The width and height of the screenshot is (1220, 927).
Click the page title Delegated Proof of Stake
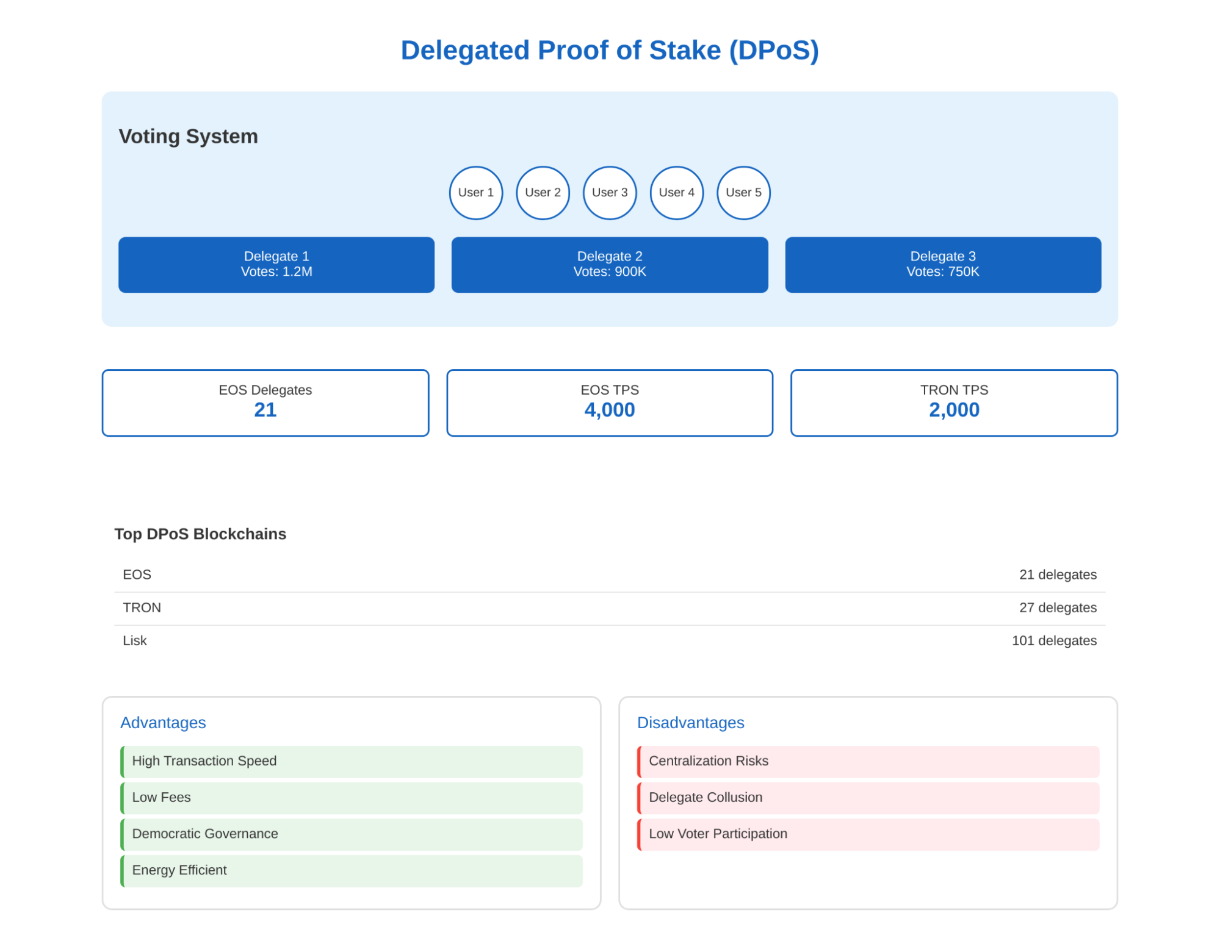610,50
